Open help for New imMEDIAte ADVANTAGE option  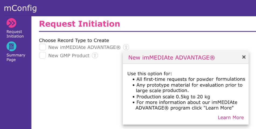126,47
